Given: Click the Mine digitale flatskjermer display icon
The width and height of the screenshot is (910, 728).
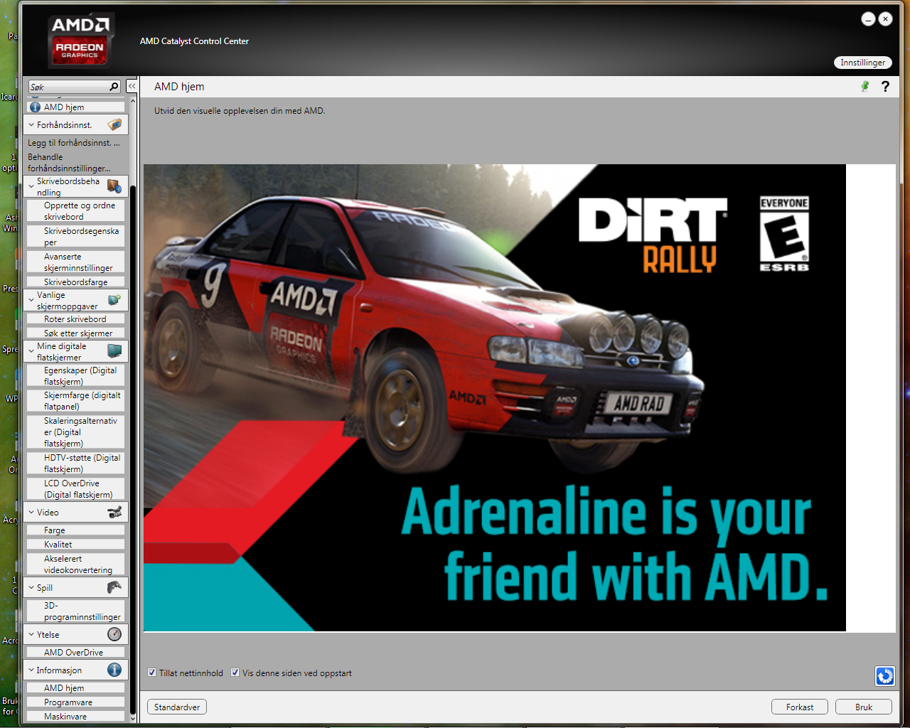Looking at the screenshot, I should (114, 350).
